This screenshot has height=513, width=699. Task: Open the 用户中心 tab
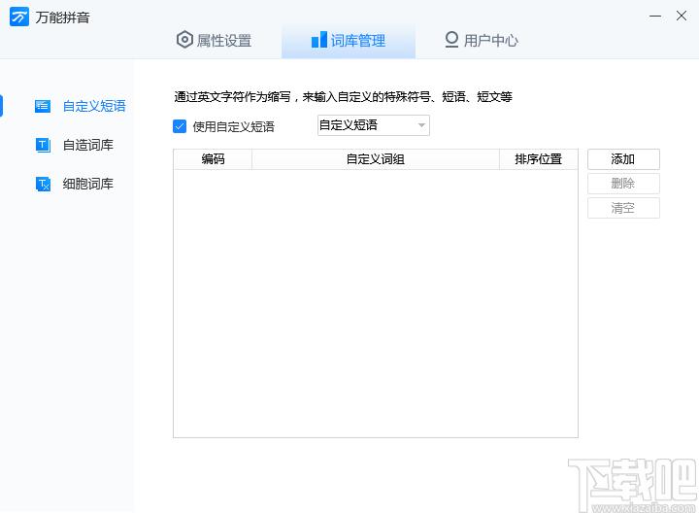point(482,40)
